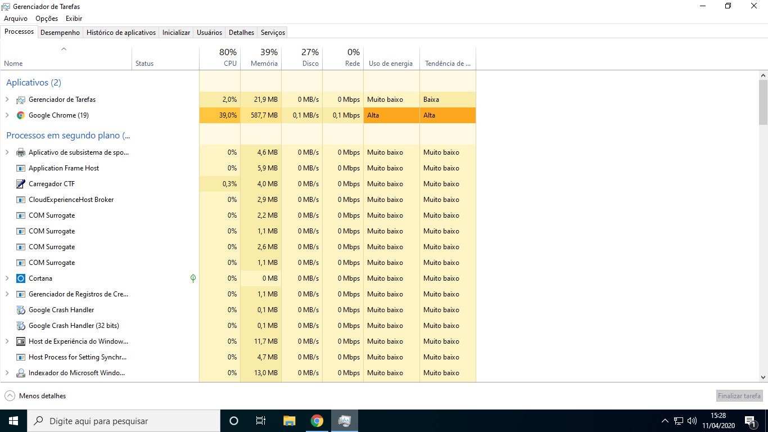Open the Exibir menu
Screen dimensions: 768x432
74,19
